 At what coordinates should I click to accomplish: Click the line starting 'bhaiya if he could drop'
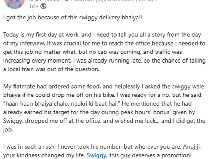[103, 95]
